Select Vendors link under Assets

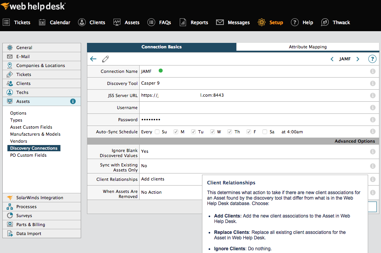click(x=18, y=141)
